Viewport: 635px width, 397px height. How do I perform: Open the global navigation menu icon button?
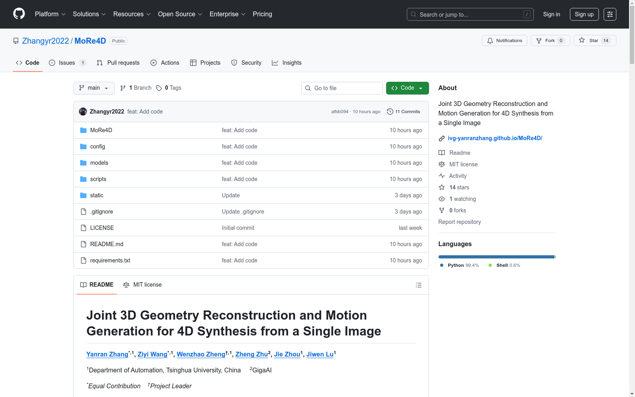point(610,14)
